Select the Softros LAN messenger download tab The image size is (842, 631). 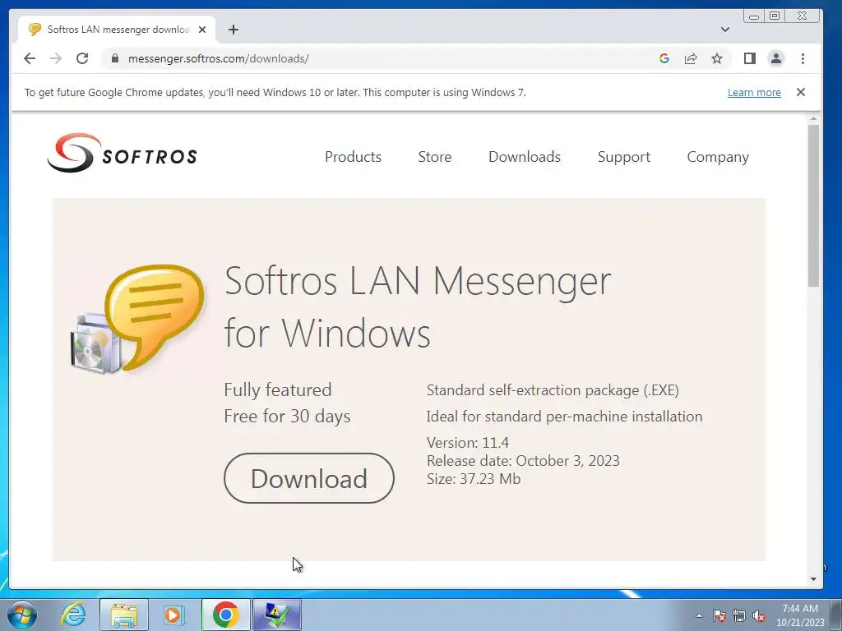point(117,30)
